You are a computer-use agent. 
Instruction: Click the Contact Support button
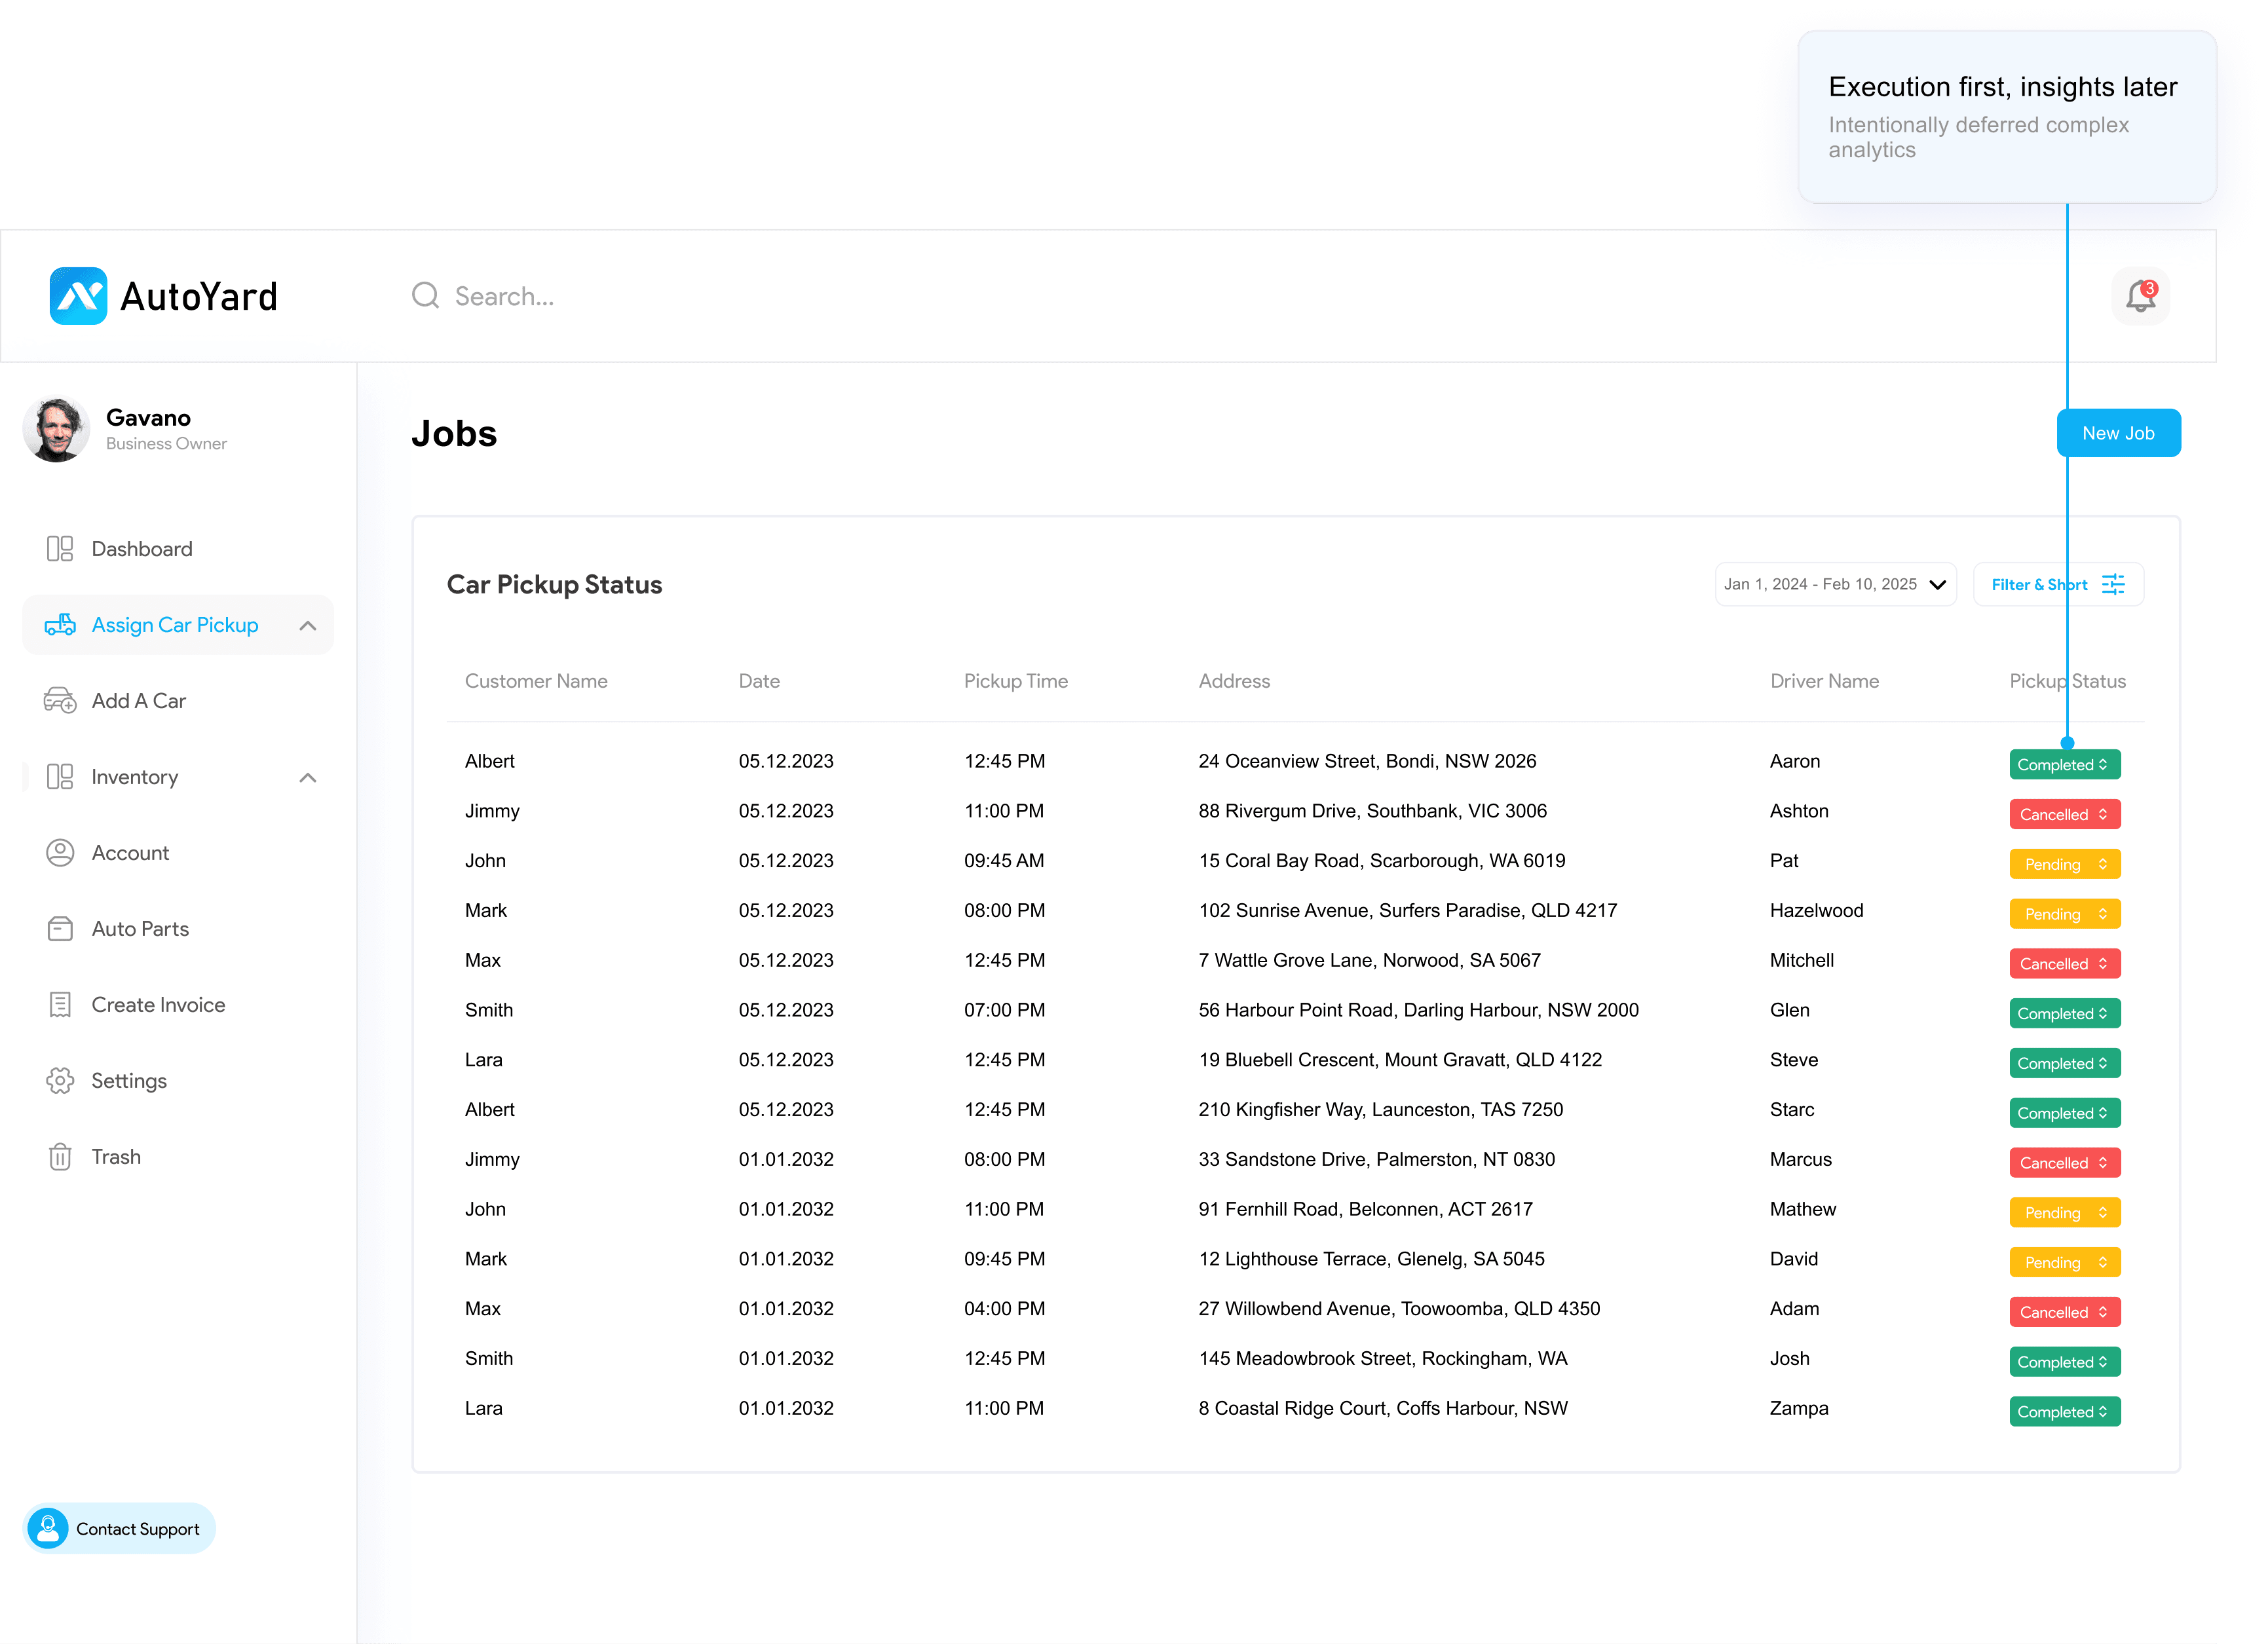coord(119,1529)
